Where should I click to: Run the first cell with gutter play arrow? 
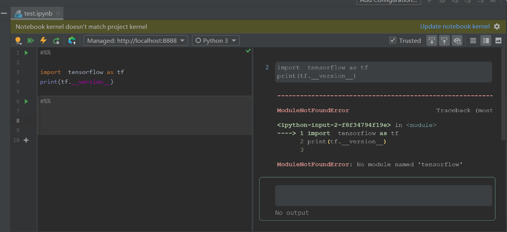[x=26, y=53]
